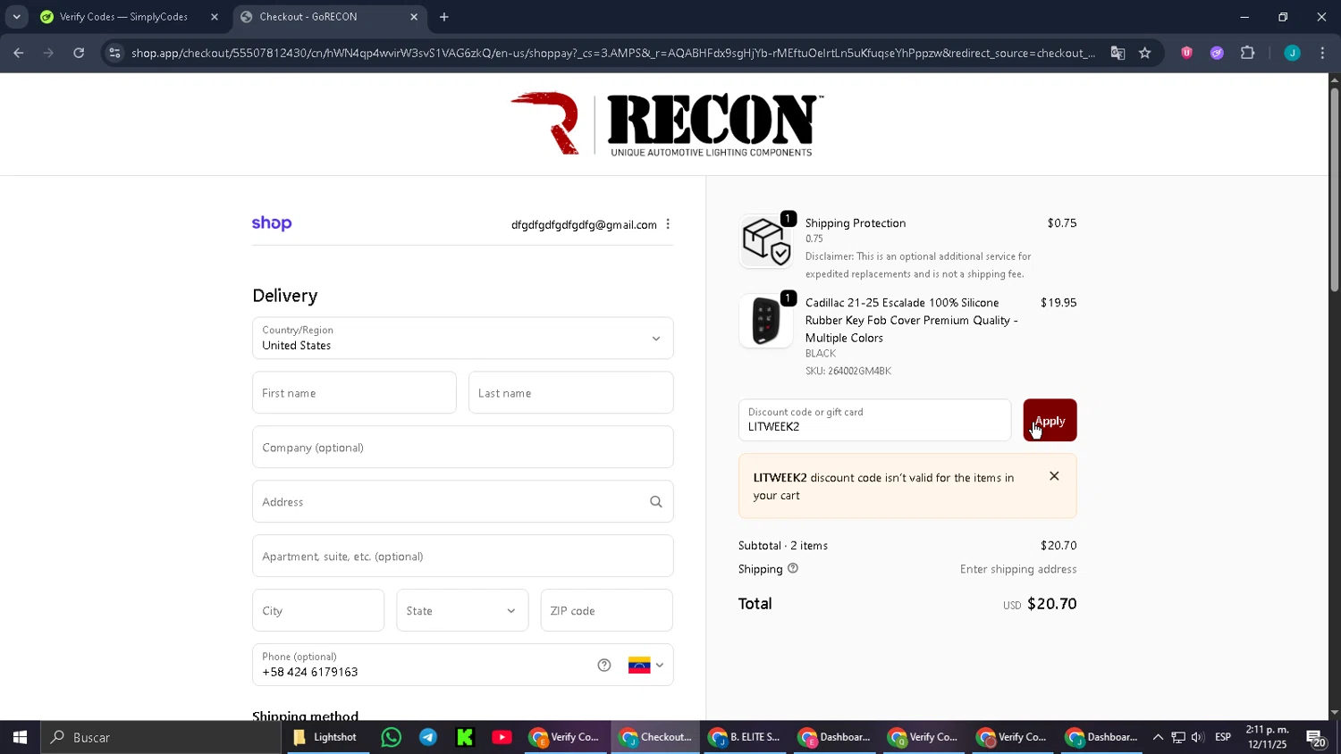Image resolution: width=1341 pixels, height=754 pixels.
Task: Select the Checkout - GoRECON tab
Action: tap(329, 17)
